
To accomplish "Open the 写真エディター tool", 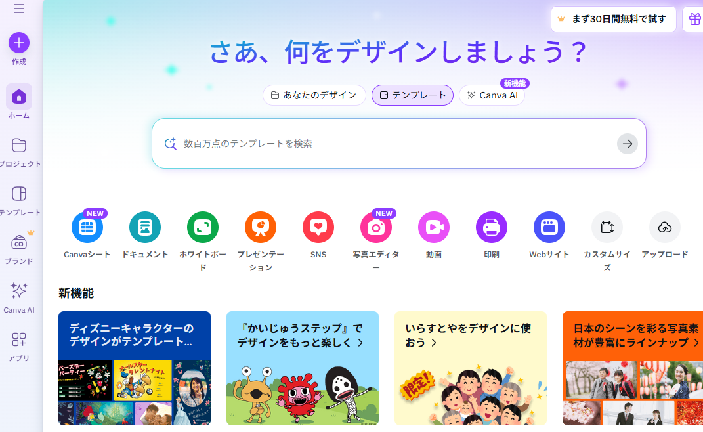I will tap(376, 227).
